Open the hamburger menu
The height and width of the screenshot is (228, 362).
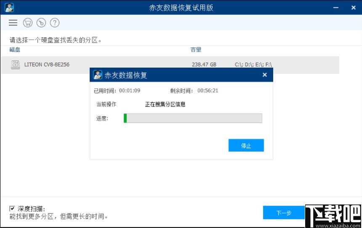click(x=13, y=23)
